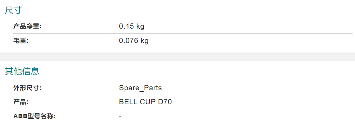Click the ABB text in the bottom label
355x127 pixels.
click(x=20, y=117)
